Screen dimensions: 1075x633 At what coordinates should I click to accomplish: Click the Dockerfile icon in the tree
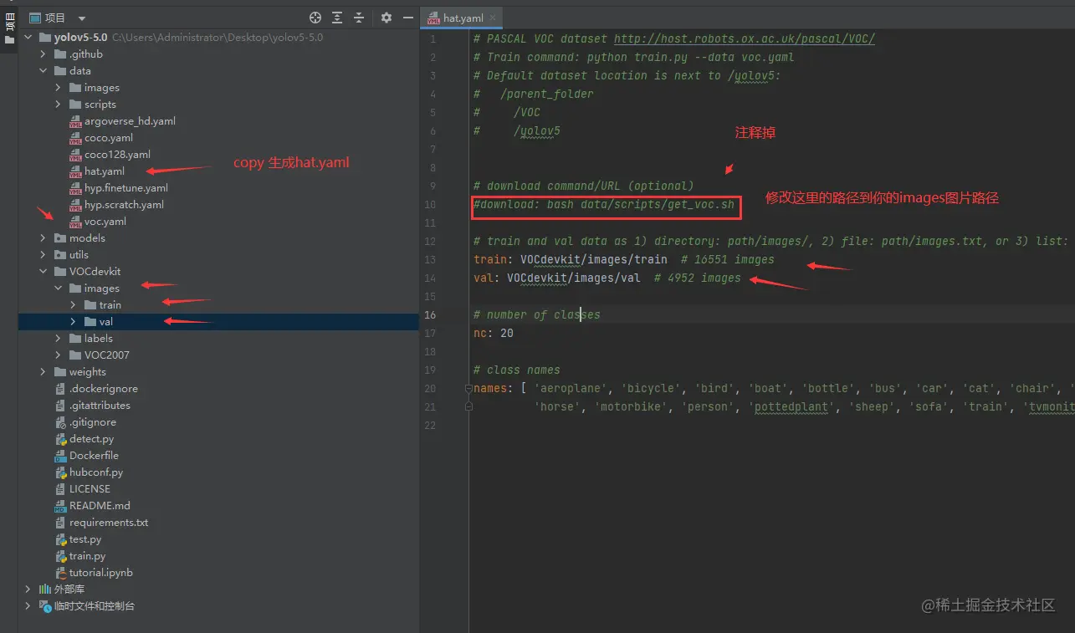60,456
